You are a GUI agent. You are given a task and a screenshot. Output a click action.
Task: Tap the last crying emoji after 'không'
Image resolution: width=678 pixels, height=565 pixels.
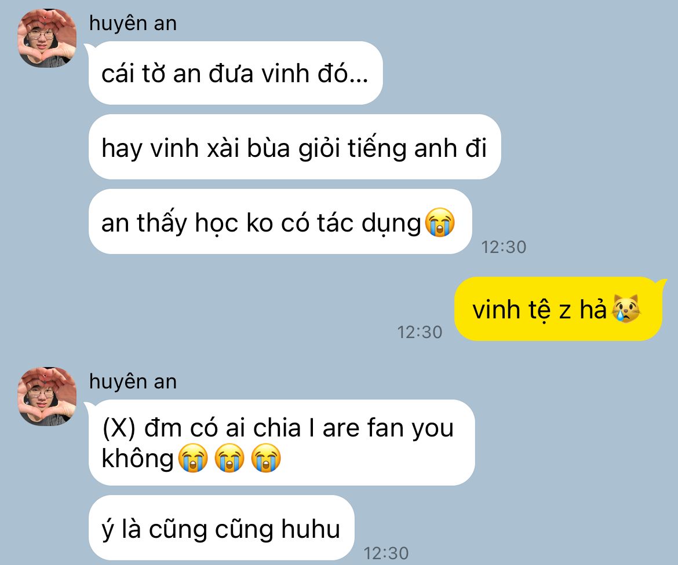266,457
